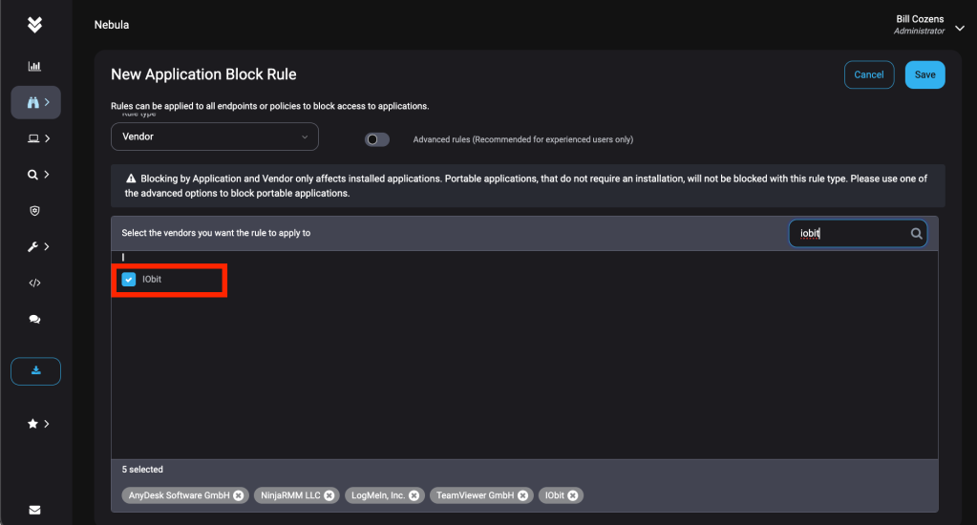Save the new application block rule
Image resolution: width=977 pixels, height=525 pixels.
click(924, 74)
